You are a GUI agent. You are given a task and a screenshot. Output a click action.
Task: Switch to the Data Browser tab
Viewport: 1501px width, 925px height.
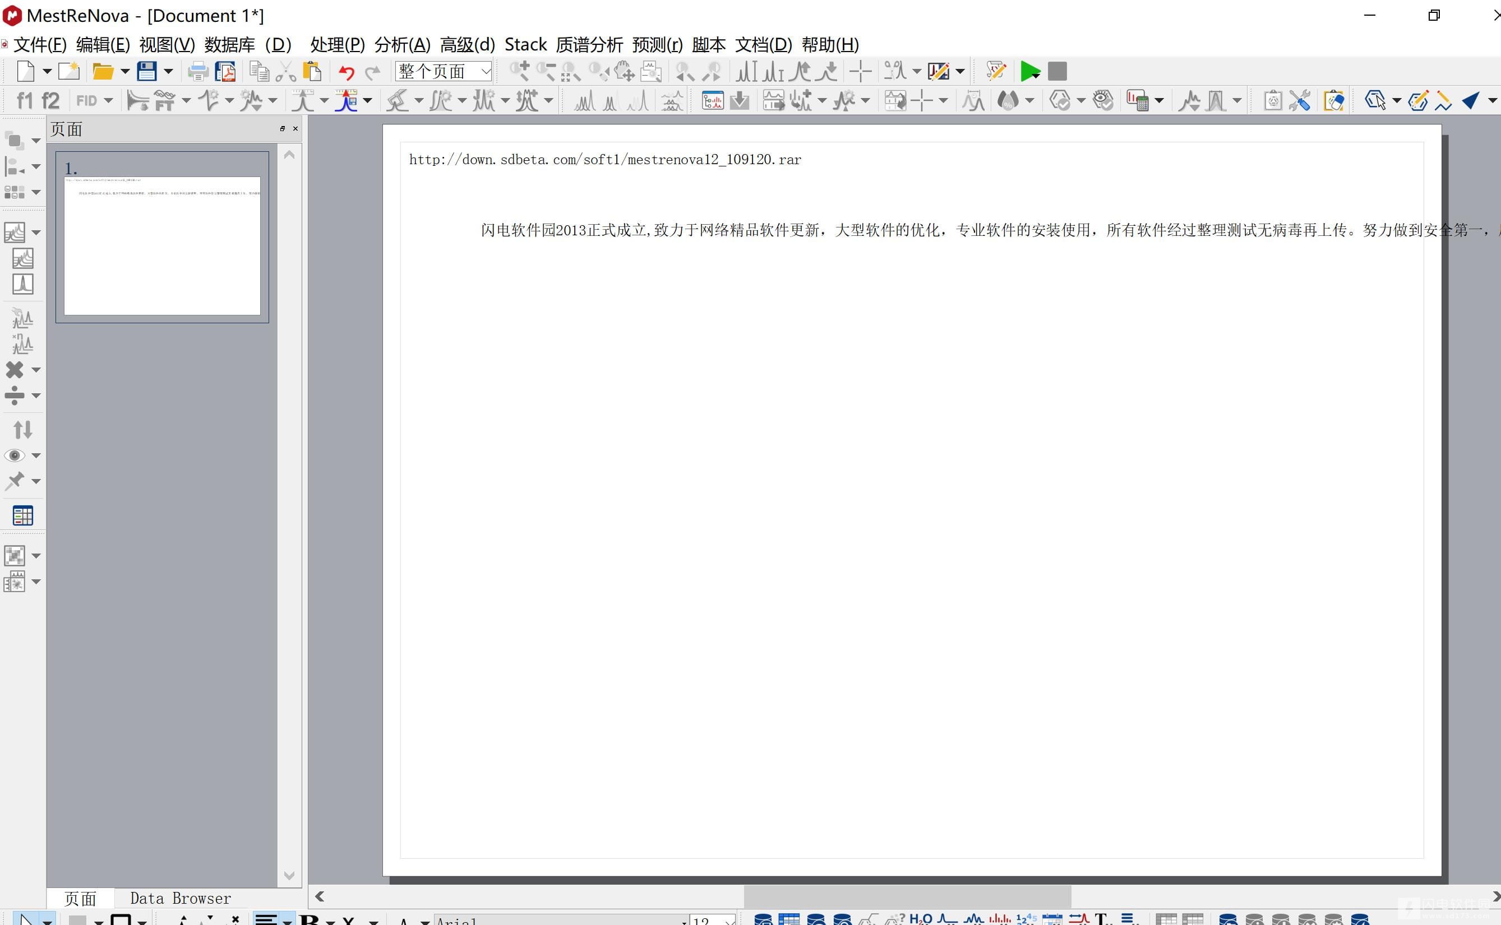[181, 898]
